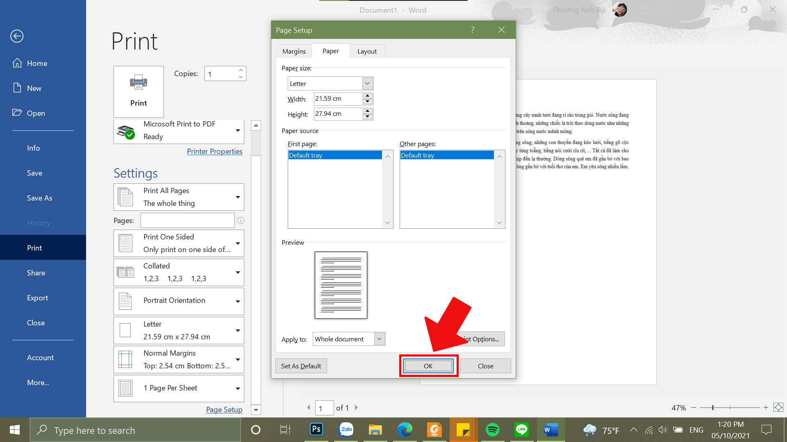The height and width of the screenshot is (442, 787).
Task: Open the Printer Properties link
Action: click(x=214, y=151)
